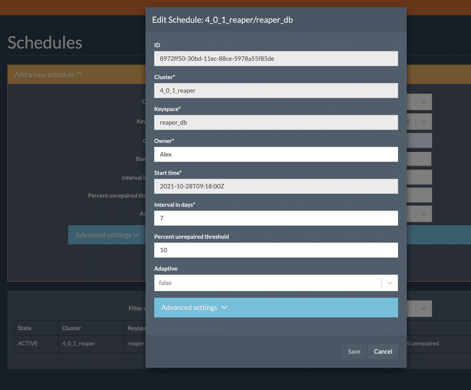Click 4_0_1_reaper in the schedules table row

(x=79, y=343)
